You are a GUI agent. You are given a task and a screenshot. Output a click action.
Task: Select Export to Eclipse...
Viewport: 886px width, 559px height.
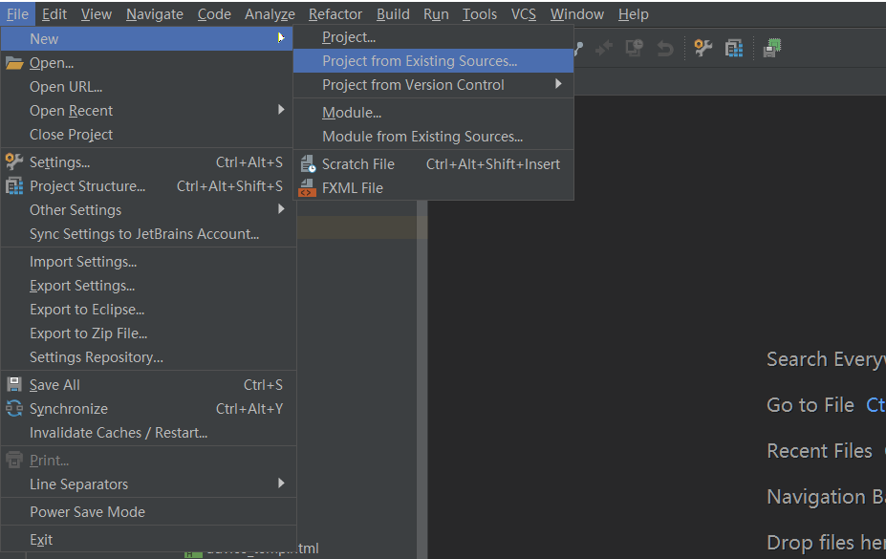click(x=147, y=310)
